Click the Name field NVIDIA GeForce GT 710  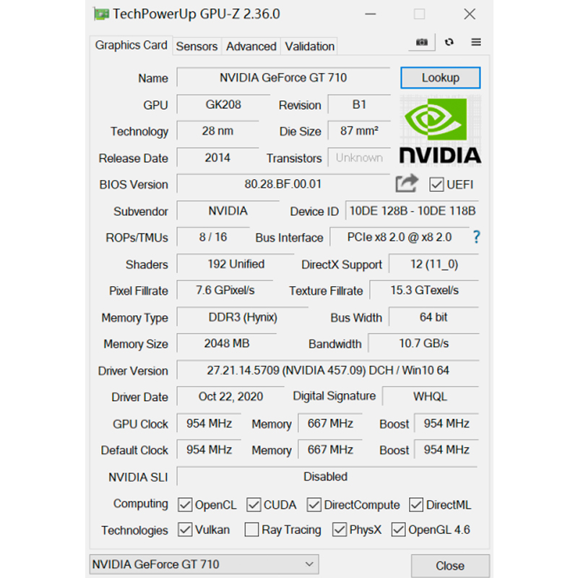[x=283, y=77]
